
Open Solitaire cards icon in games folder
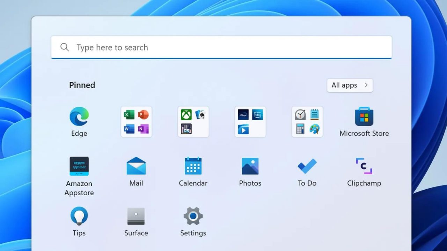200,114
